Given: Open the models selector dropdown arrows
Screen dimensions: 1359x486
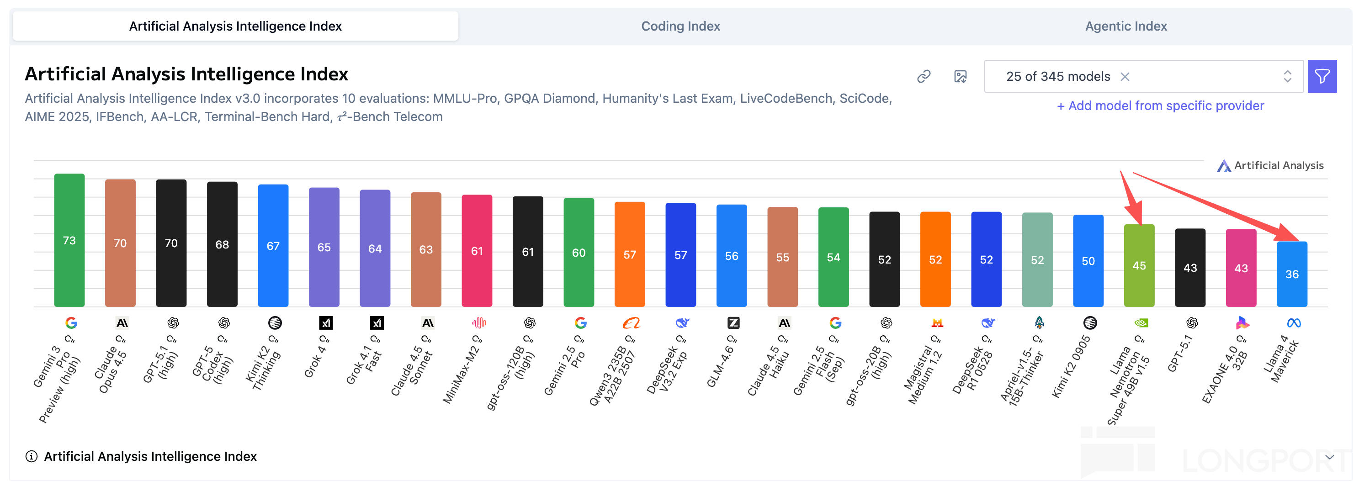Looking at the screenshot, I should pyautogui.click(x=1287, y=77).
